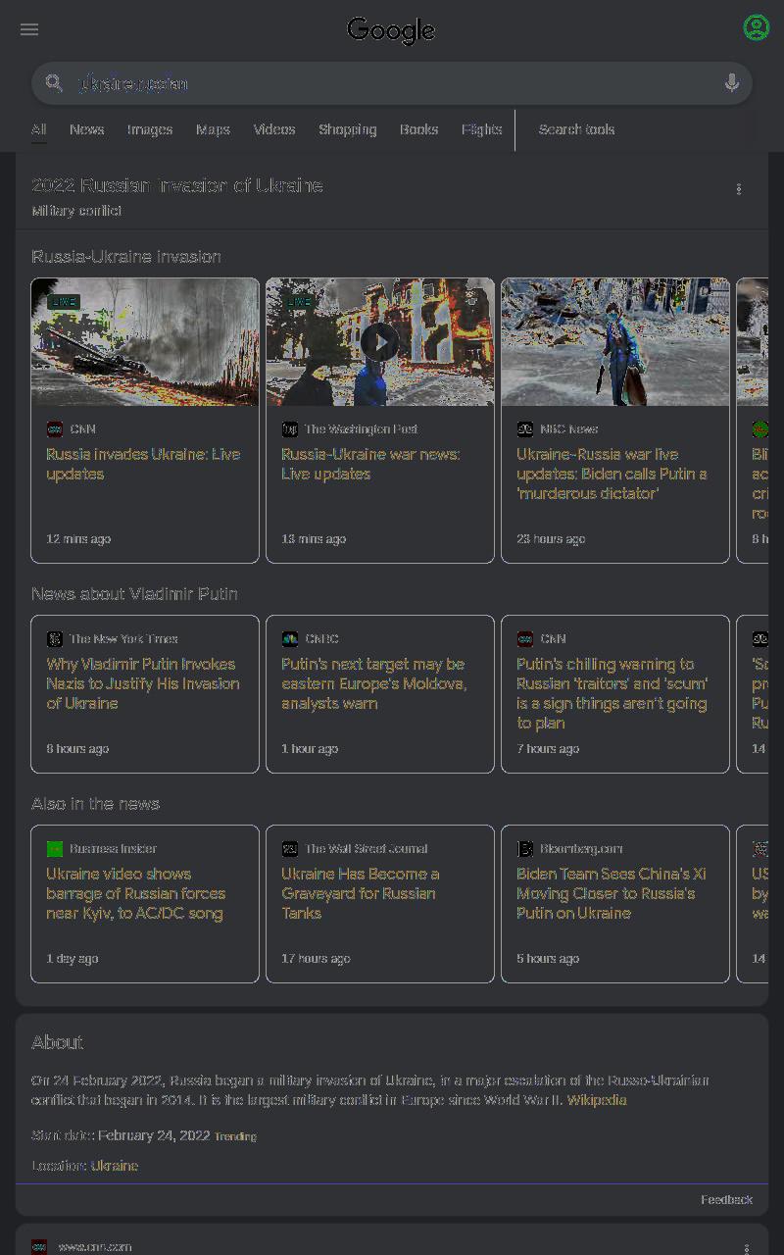Viewport: 784px width, 1255px height.
Task: Click the CNN logo on Putin's chilling warning card
Action: tap(525, 639)
